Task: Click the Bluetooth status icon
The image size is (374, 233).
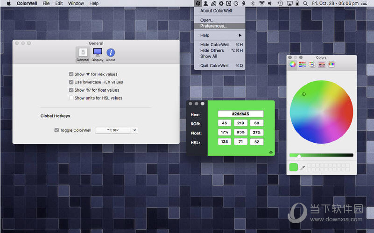Action: tap(253, 3)
